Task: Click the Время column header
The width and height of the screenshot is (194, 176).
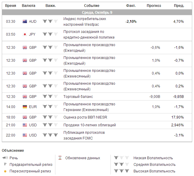Action: pos(11,6)
